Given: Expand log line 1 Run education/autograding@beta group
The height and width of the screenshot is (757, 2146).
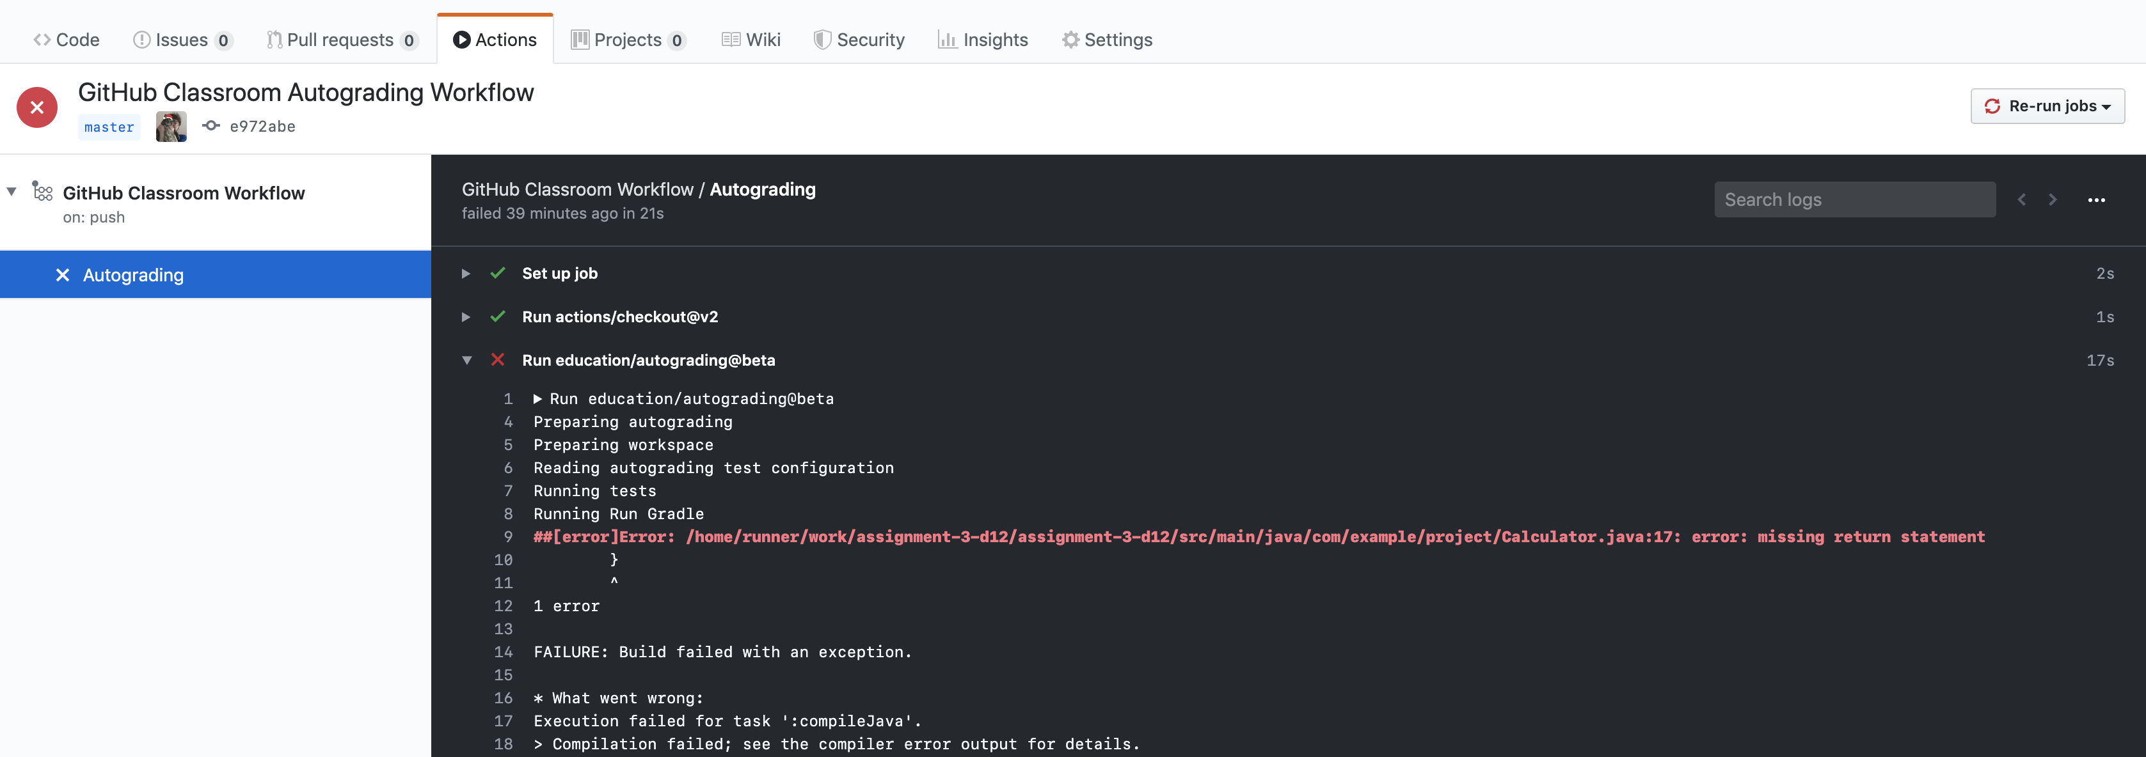Looking at the screenshot, I should [538, 399].
